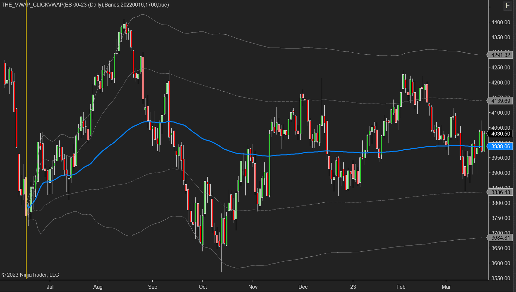The height and width of the screenshot is (292, 516).
Task: Click the 4400.00 price axis label
Action: pyautogui.click(x=501, y=22)
